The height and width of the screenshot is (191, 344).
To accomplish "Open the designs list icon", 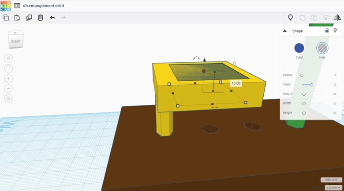I will (17, 6).
